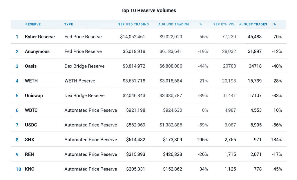Click the AUGUST TRADES column header

253,24
